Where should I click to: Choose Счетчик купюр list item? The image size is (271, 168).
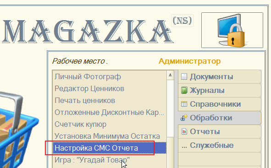click(x=110, y=124)
